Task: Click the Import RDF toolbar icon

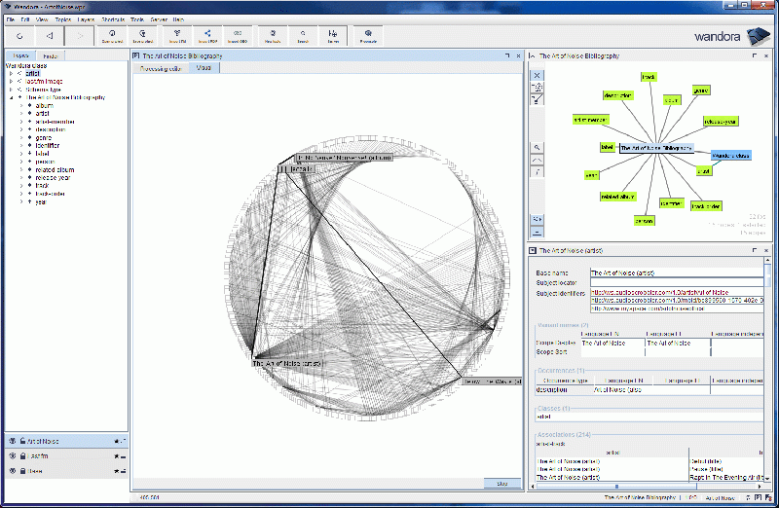Action: tap(207, 35)
